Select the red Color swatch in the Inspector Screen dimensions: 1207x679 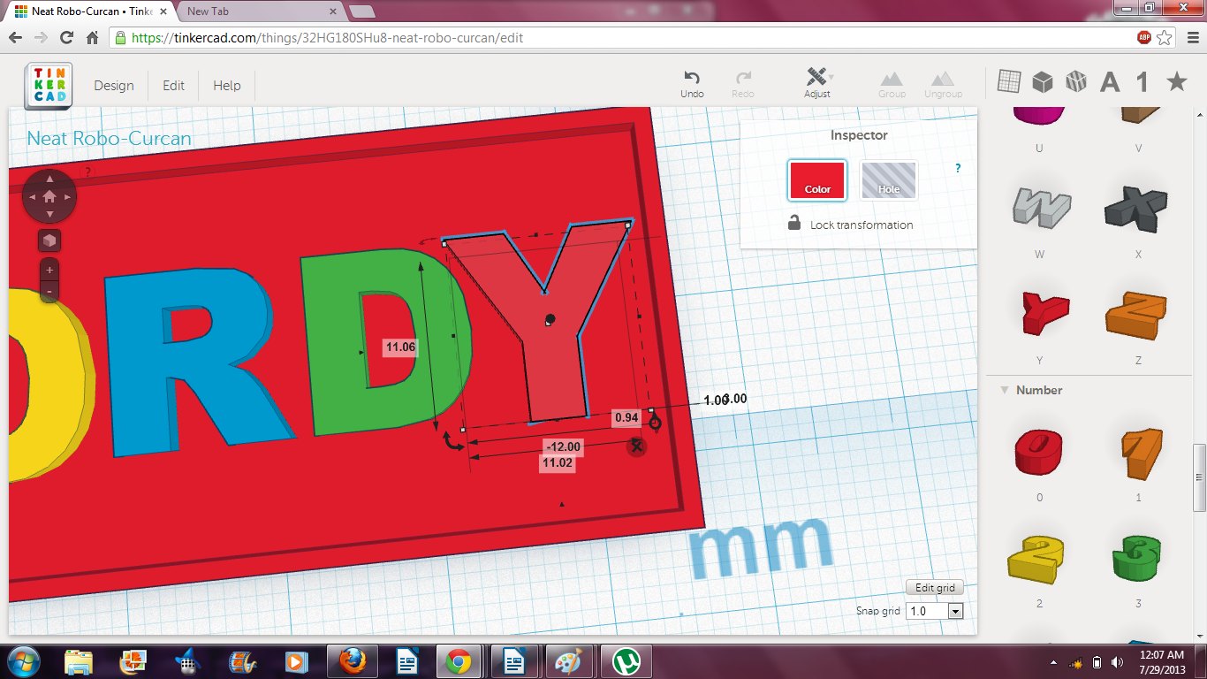(816, 180)
